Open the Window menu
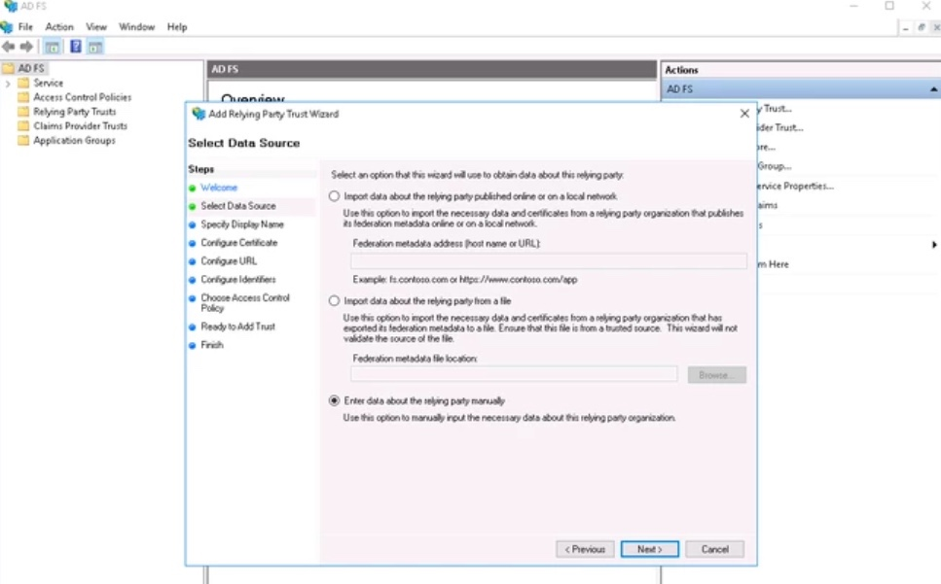The height and width of the screenshot is (584, 941). pyautogui.click(x=137, y=27)
